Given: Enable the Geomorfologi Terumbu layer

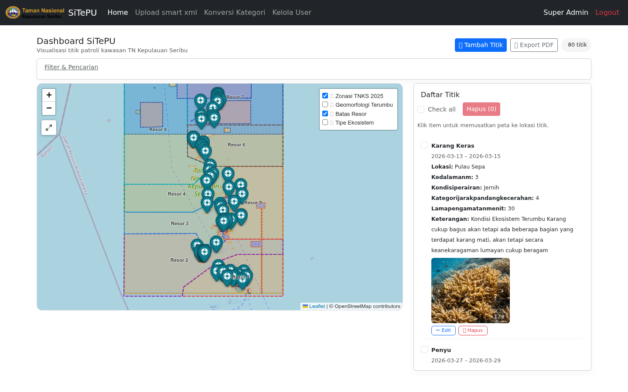Looking at the screenshot, I should (325, 105).
